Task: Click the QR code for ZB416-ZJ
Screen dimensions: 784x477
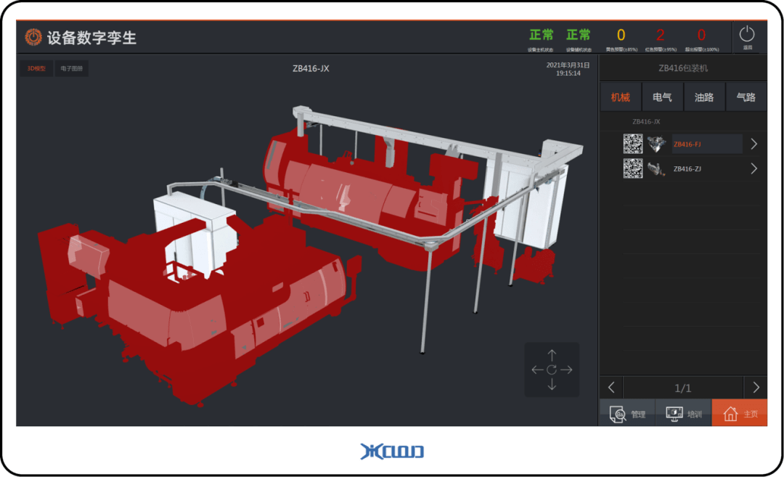Action: click(x=633, y=168)
